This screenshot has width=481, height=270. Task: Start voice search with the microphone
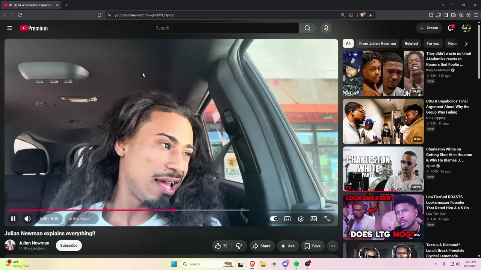326,28
